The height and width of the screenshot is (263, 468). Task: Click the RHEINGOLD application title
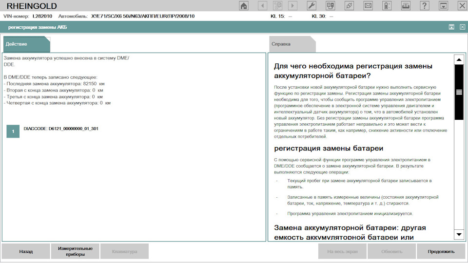tap(32, 6)
